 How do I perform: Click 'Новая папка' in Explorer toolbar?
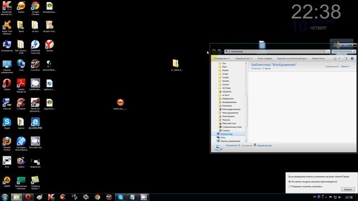(x=318, y=59)
